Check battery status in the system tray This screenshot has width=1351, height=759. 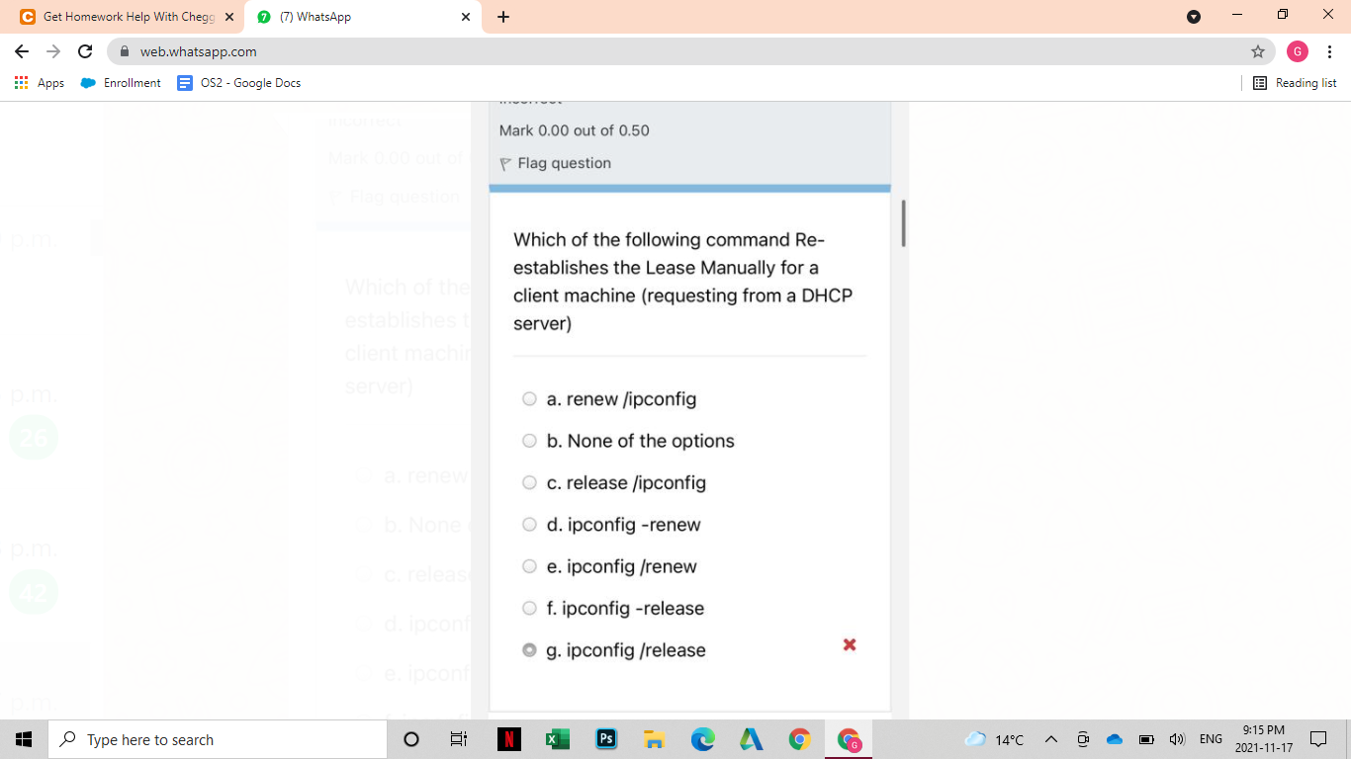pos(1146,739)
